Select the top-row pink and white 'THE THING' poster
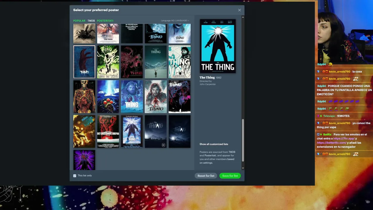 click(x=108, y=34)
